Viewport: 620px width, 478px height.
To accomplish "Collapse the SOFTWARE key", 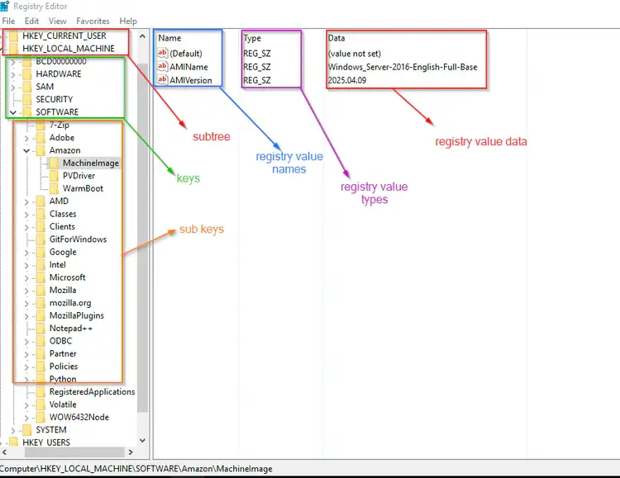I will click(12, 112).
